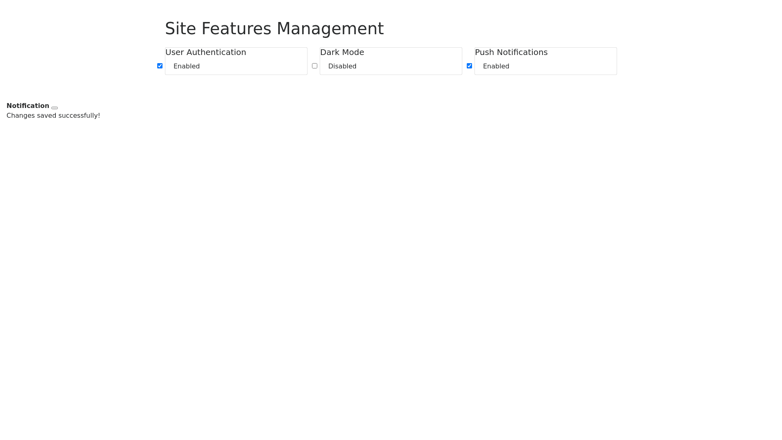This screenshot has width=782, height=440.
Task: Click the word 'Management' in the page heading
Action: pyautogui.click(x=330, y=29)
